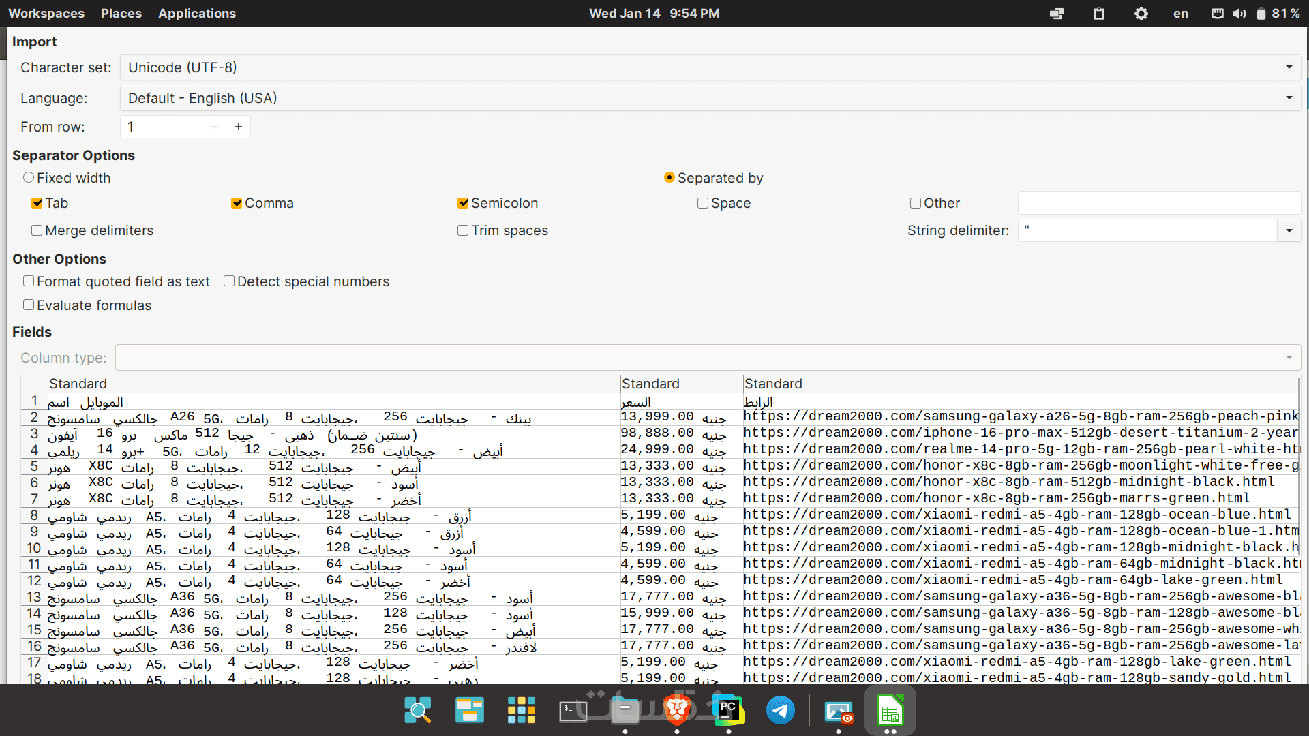Click the clipboard icon in the top bar
Viewport: 1309px width, 736px height.
pos(1098,14)
